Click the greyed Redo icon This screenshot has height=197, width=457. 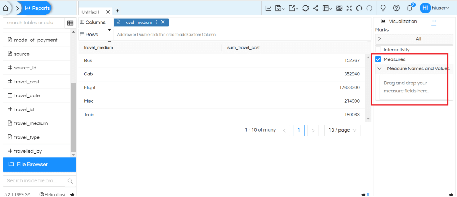369,8
